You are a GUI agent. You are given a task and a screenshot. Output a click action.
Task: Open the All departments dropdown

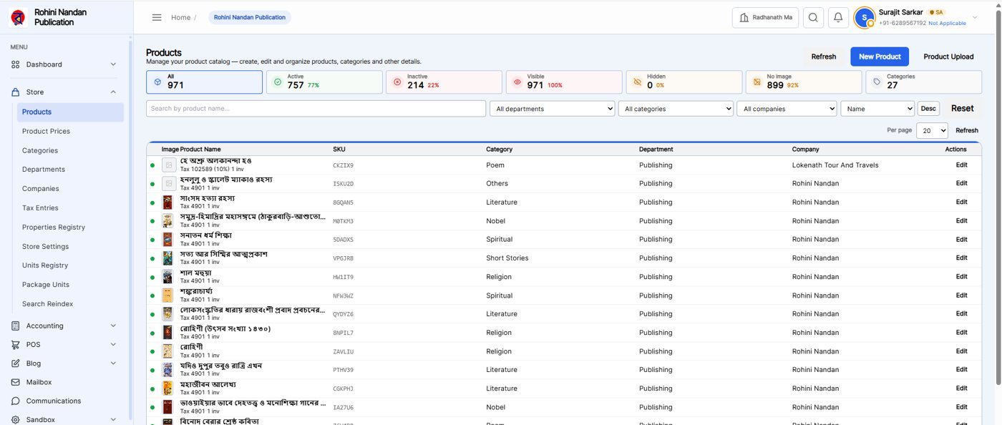[x=553, y=109]
